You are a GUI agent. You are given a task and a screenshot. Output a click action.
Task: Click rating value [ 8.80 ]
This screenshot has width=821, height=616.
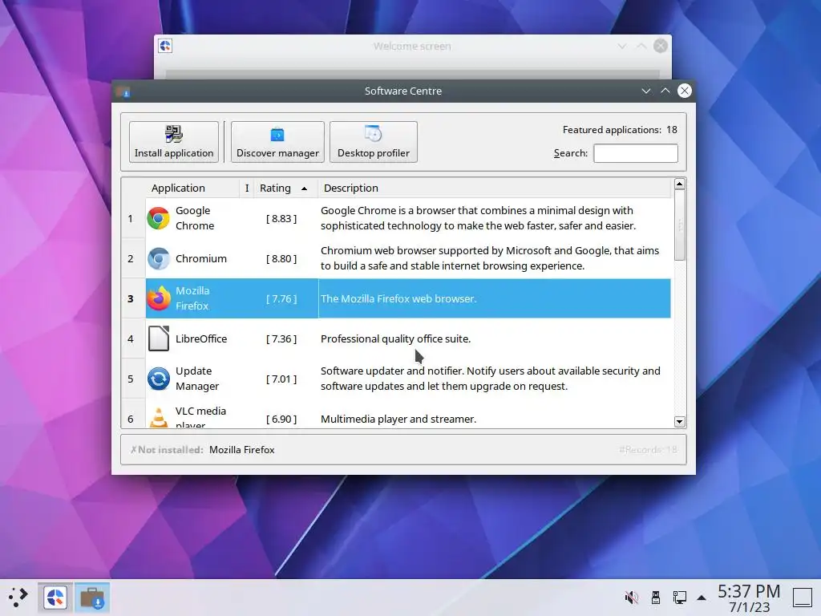pyautogui.click(x=281, y=259)
